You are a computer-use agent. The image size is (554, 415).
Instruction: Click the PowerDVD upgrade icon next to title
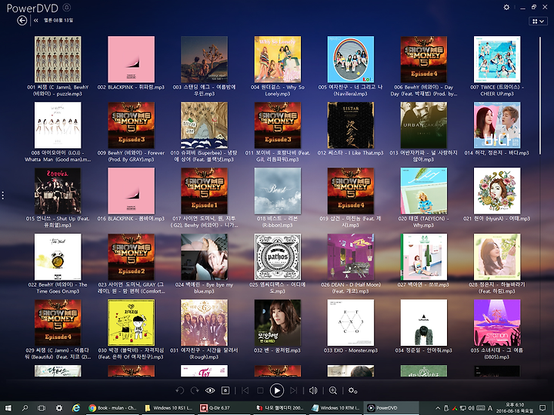click(66, 8)
